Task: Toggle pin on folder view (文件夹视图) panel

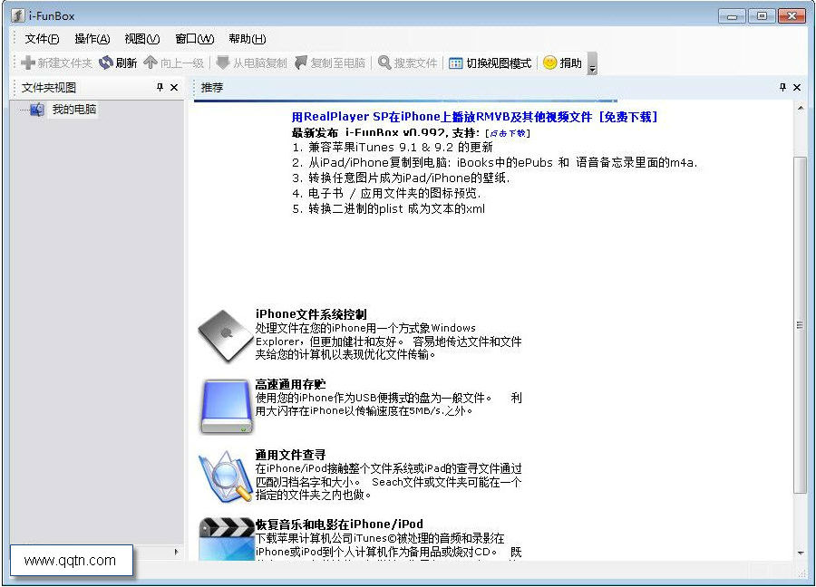Action: (x=160, y=88)
